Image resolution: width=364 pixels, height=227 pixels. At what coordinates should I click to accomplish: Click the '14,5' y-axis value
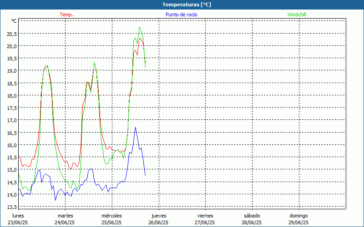[12, 183]
